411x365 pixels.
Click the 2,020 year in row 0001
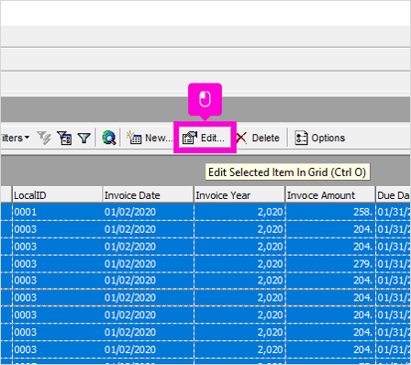coord(239,212)
